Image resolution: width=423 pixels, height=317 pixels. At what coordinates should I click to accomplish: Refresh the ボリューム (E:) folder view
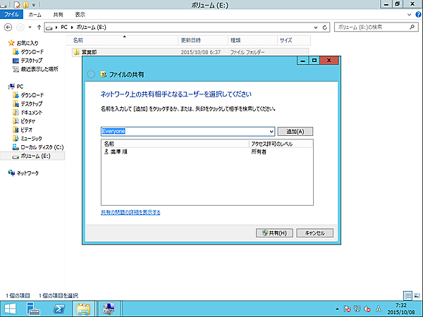[x=325, y=27]
